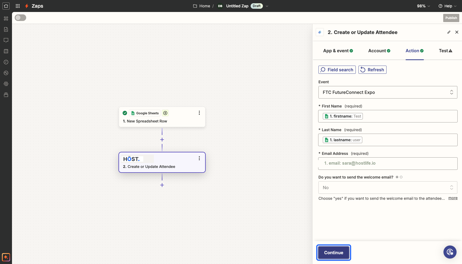This screenshot has width=462, height=264.
Task: Expand the 98% zoom level dropdown
Action: click(x=424, y=6)
